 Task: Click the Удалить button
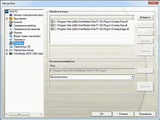pos(145,41)
